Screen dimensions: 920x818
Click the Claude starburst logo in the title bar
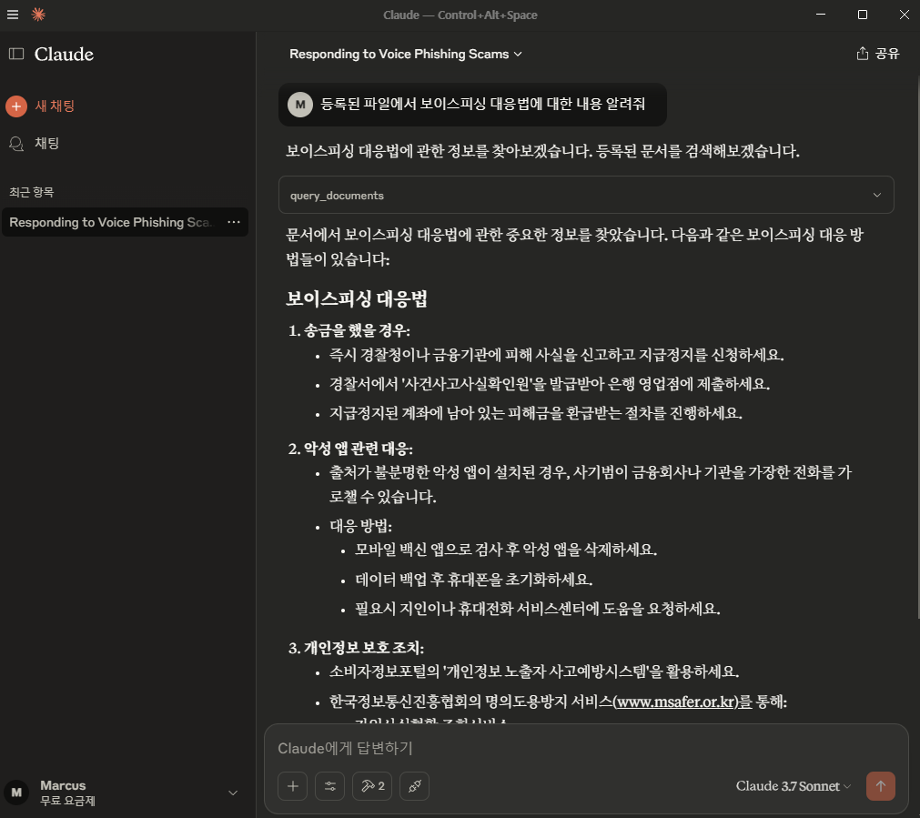tap(38, 15)
